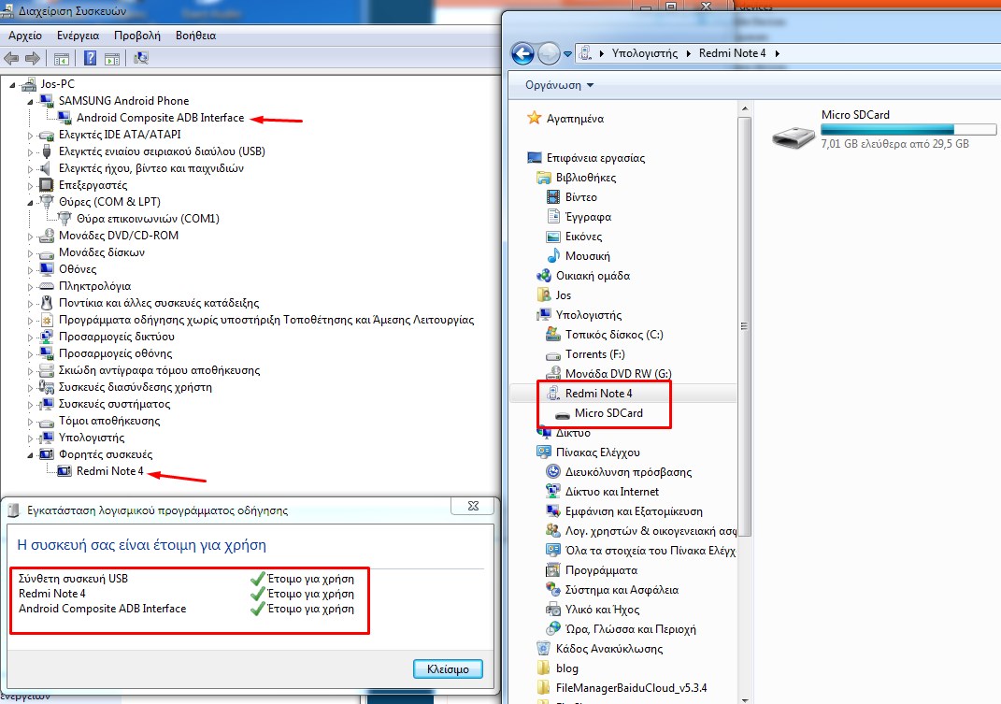This screenshot has height=704, width=1001.
Task: Click the Κλείσιμο button in driver dialog
Action: (448, 668)
